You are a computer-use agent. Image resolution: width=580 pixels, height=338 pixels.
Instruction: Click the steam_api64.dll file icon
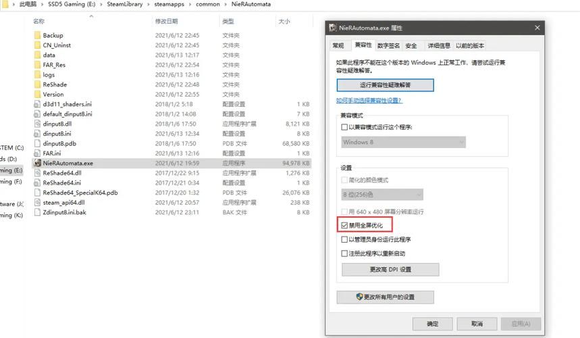(x=37, y=202)
